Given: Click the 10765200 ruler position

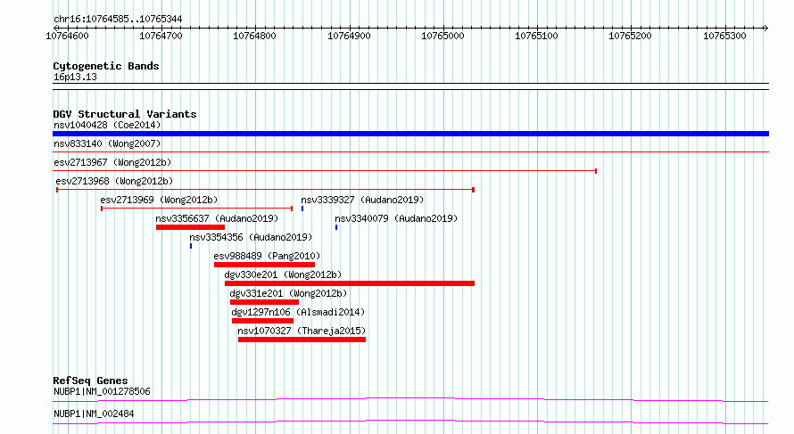Looking at the screenshot, I should [x=630, y=36].
